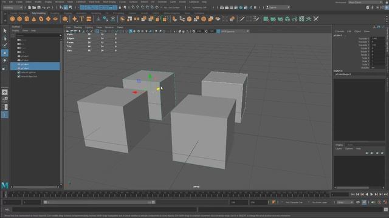Click the go to start of playback button
This screenshot has width=389, height=218.
point(353,194)
